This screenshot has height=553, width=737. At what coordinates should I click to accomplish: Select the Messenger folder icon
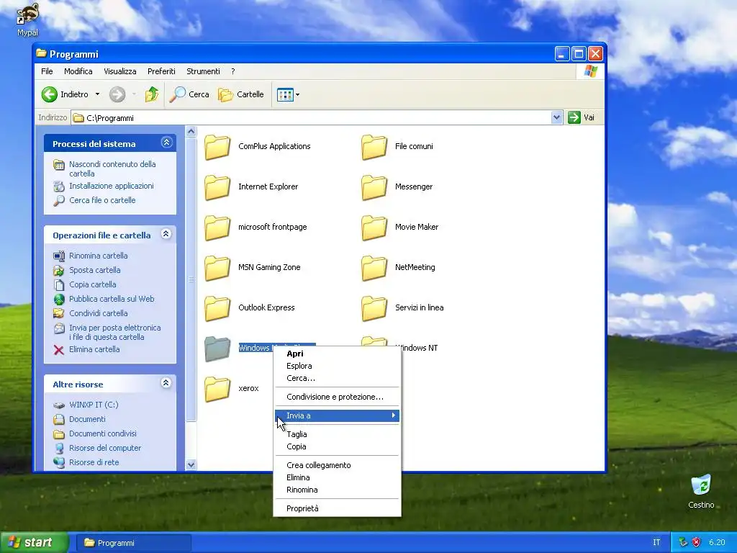pyautogui.click(x=374, y=188)
